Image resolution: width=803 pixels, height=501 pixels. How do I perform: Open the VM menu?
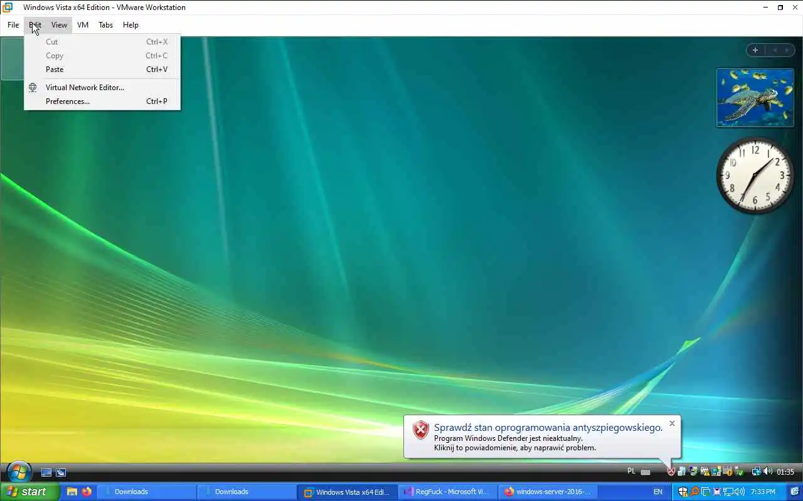pyautogui.click(x=83, y=25)
